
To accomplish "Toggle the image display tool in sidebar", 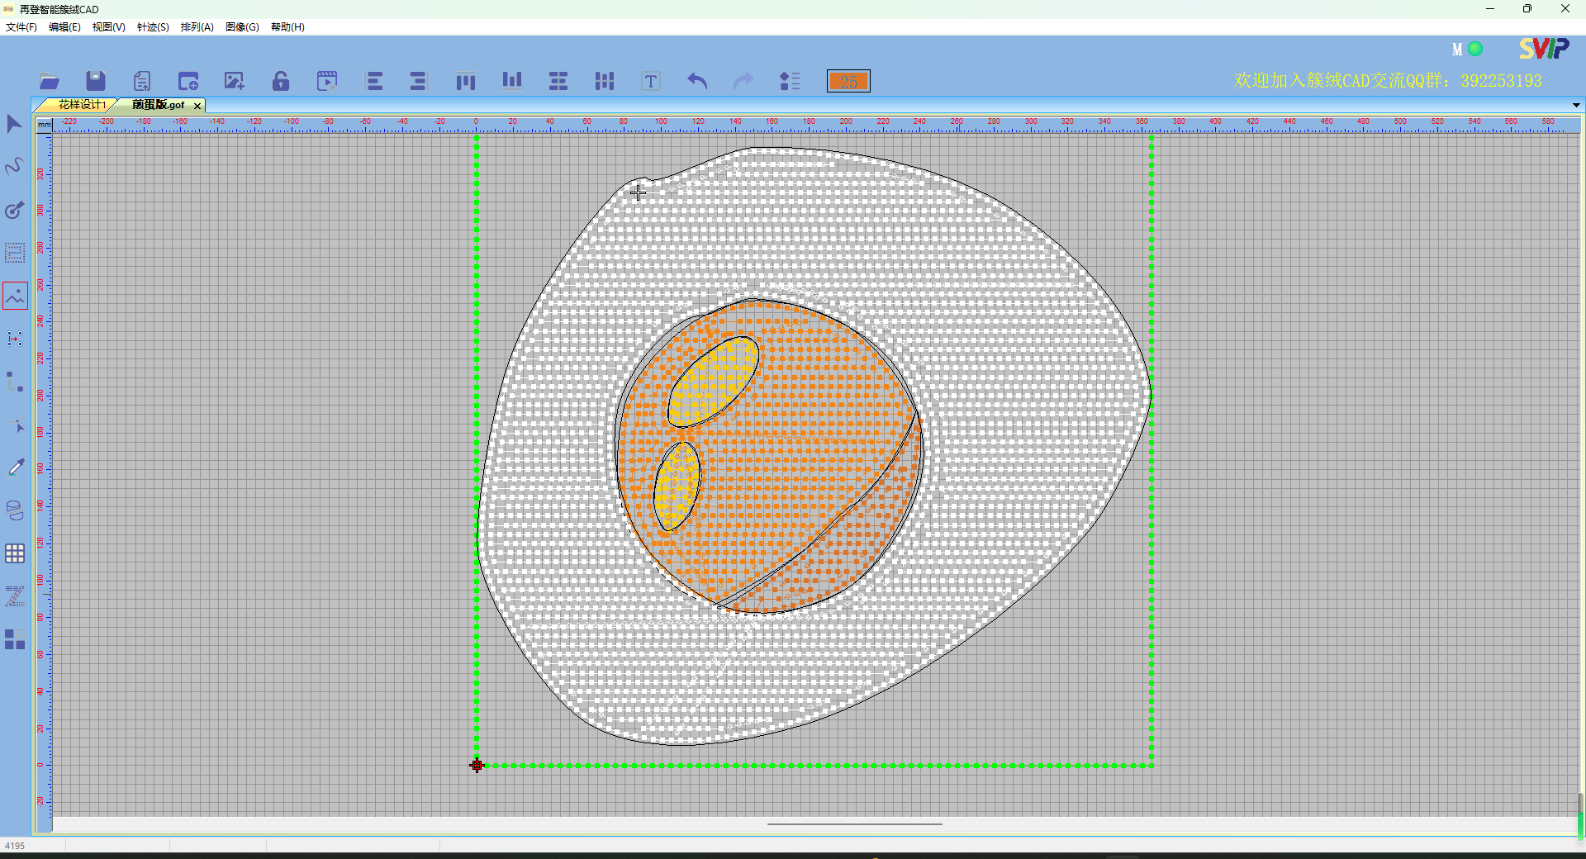I will click(x=15, y=296).
